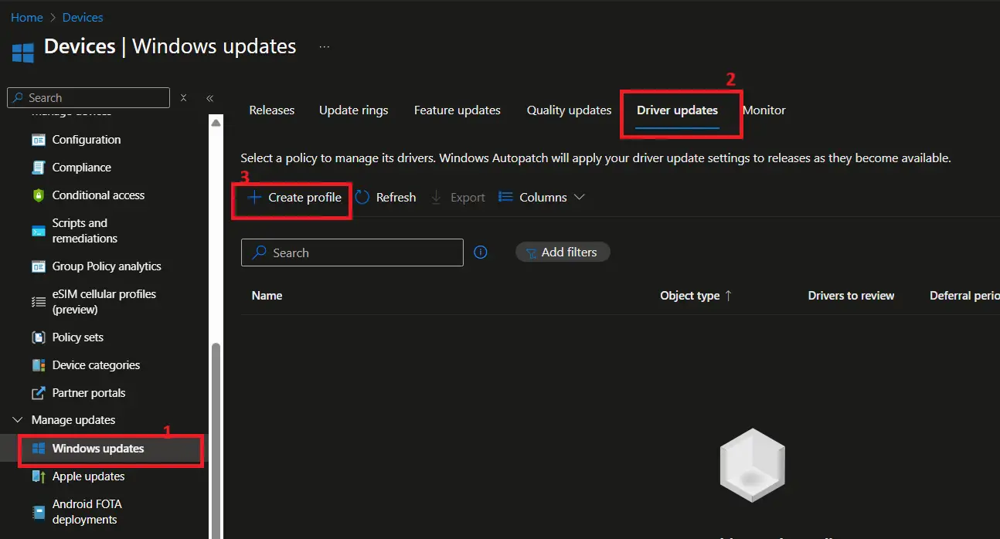1000x539 pixels.
Task: Follow the Devices breadcrumb link
Action: point(83,17)
